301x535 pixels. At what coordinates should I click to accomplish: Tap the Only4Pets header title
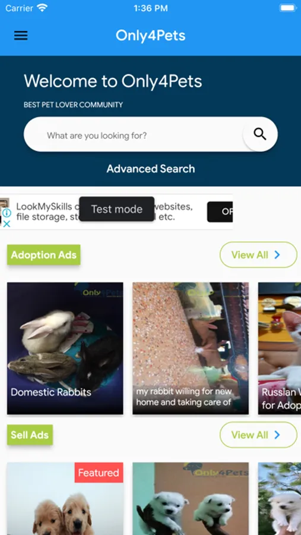tap(151, 36)
